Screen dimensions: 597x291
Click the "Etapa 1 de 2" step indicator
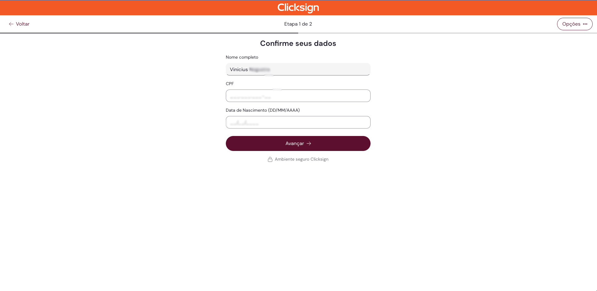(298, 24)
